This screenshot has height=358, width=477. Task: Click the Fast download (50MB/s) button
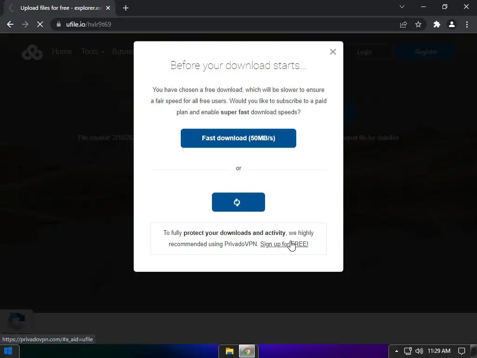pos(238,138)
